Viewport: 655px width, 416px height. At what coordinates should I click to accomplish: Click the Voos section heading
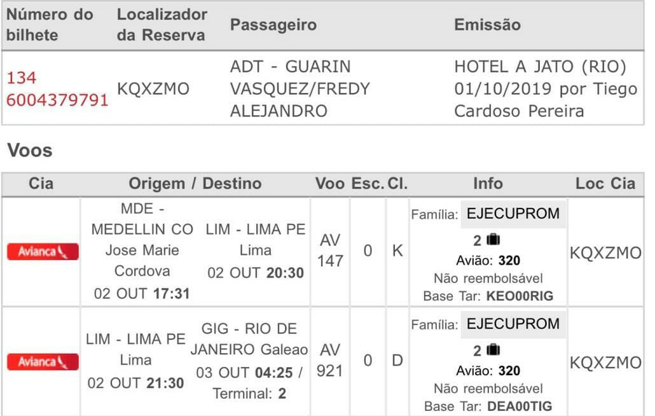(x=29, y=151)
